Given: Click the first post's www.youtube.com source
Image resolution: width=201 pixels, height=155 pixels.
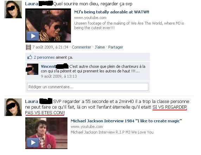Looking at the screenshot, I should point(90,18).
